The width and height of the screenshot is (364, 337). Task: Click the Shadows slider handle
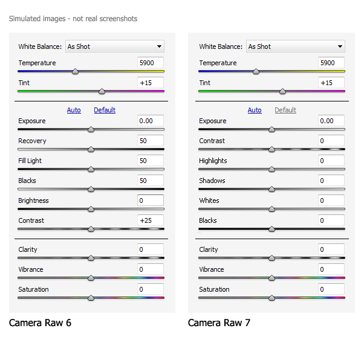click(x=271, y=189)
